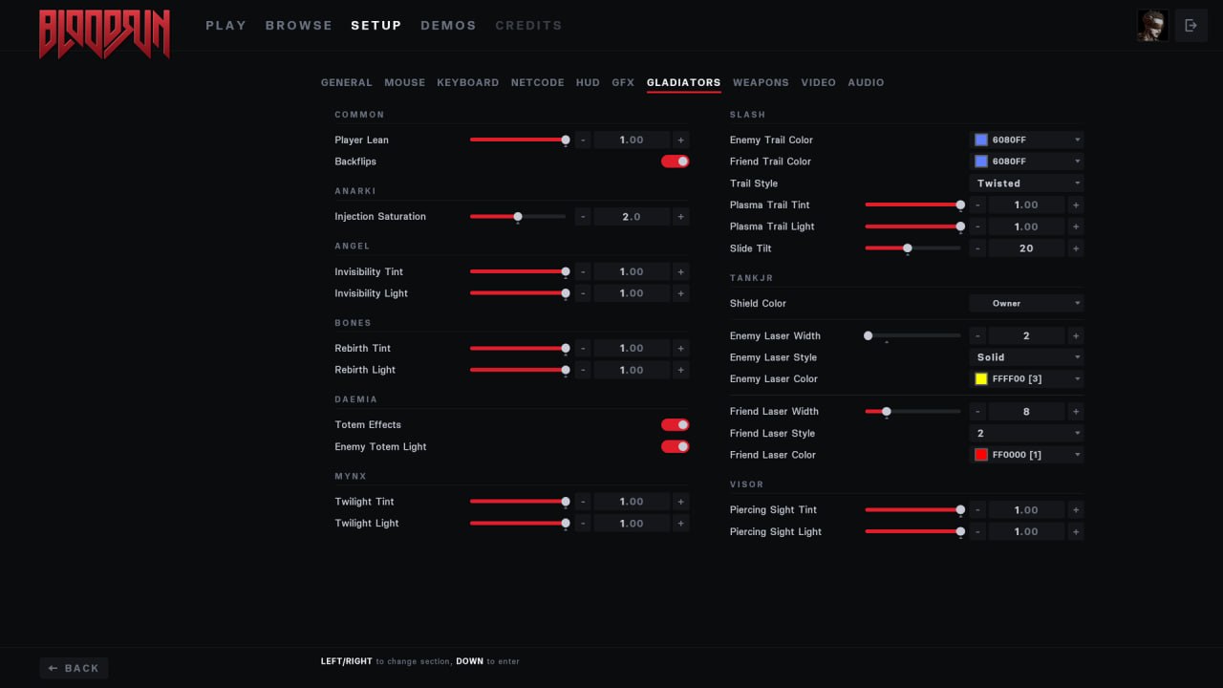
Task: Open Enemy Trail Color dropdown
Action: coord(1026,140)
